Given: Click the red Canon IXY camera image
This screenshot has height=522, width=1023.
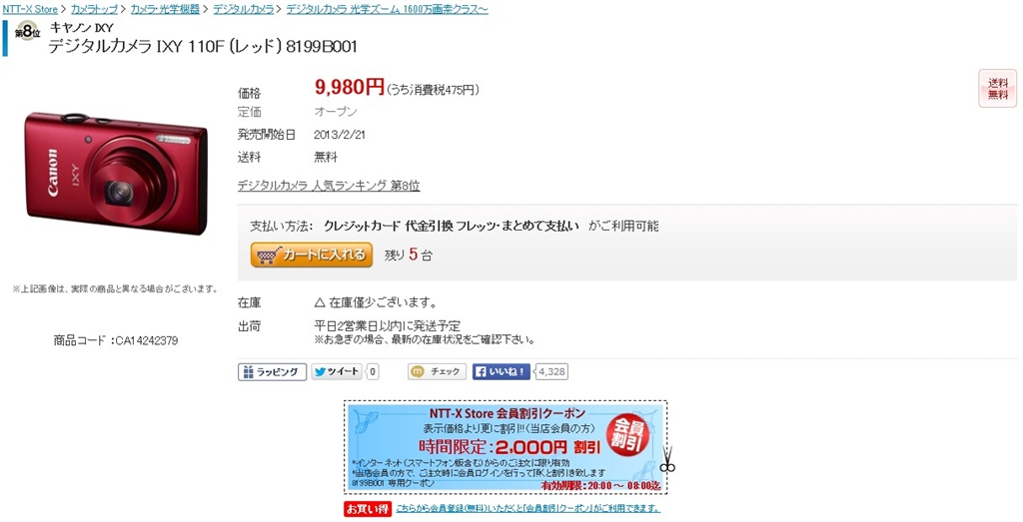Looking at the screenshot, I should [x=116, y=173].
